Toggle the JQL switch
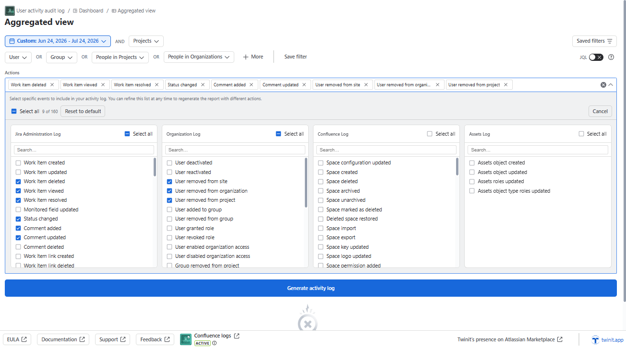This screenshot has width=626, height=348. point(596,57)
